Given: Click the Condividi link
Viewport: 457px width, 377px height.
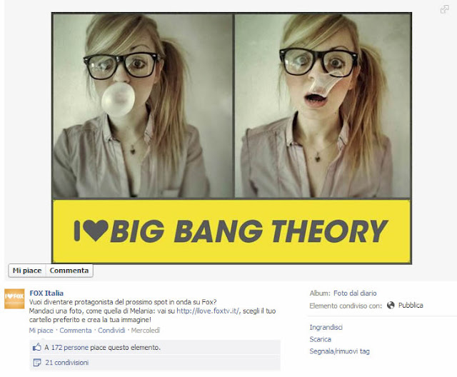Looking at the screenshot, I should [111, 331].
